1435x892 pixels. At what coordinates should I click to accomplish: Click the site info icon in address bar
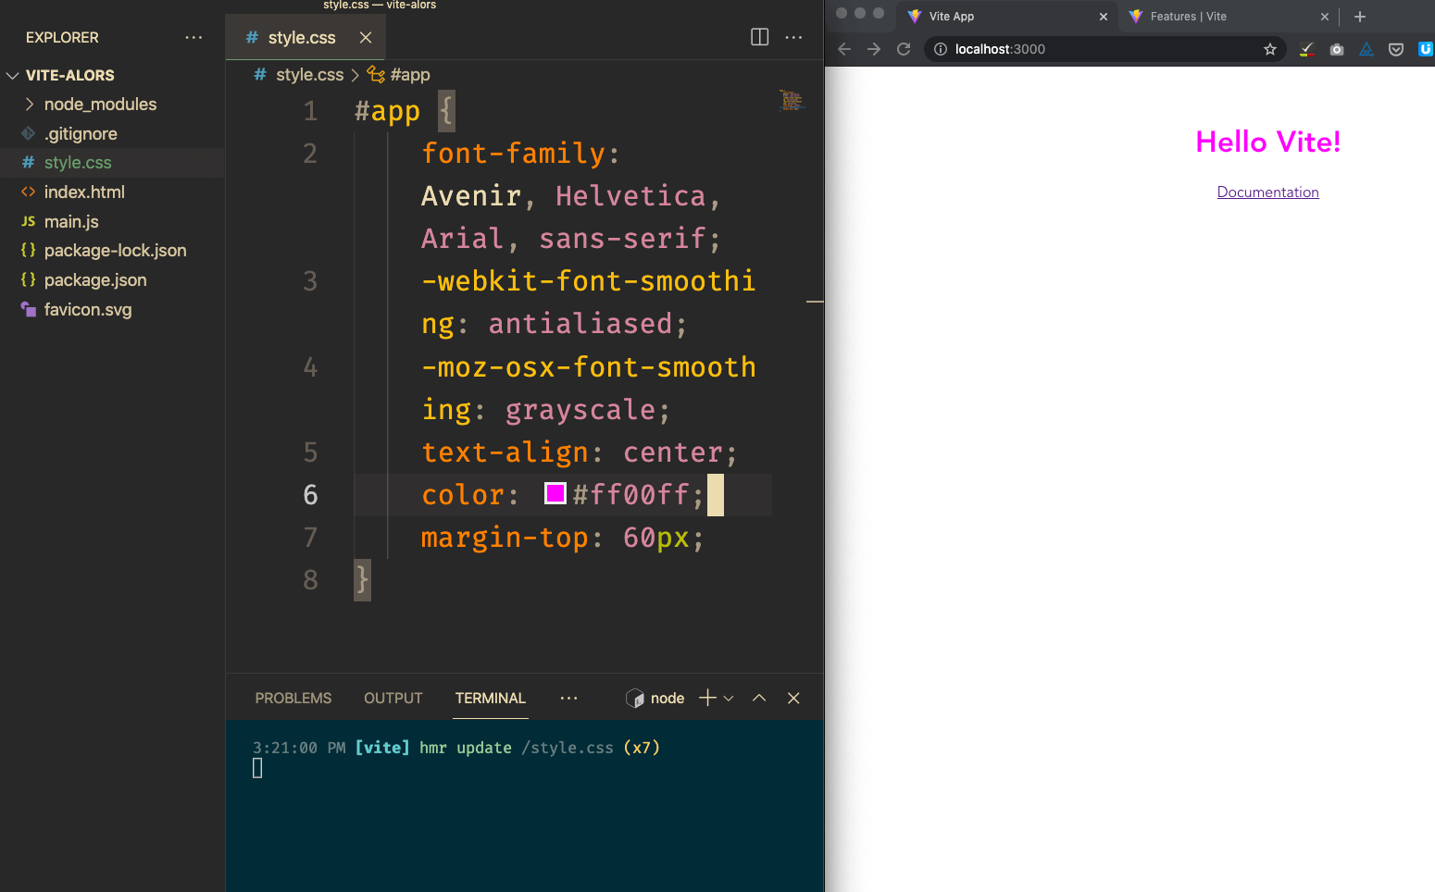[941, 49]
